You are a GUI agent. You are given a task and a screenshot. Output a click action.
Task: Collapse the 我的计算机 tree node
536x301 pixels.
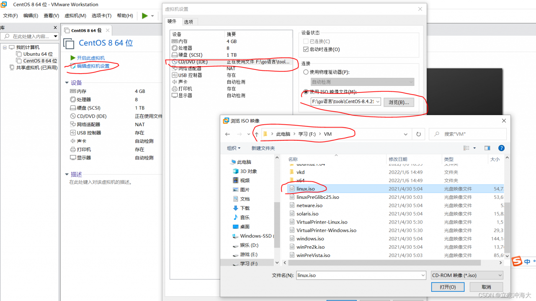[x=5, y=47]
